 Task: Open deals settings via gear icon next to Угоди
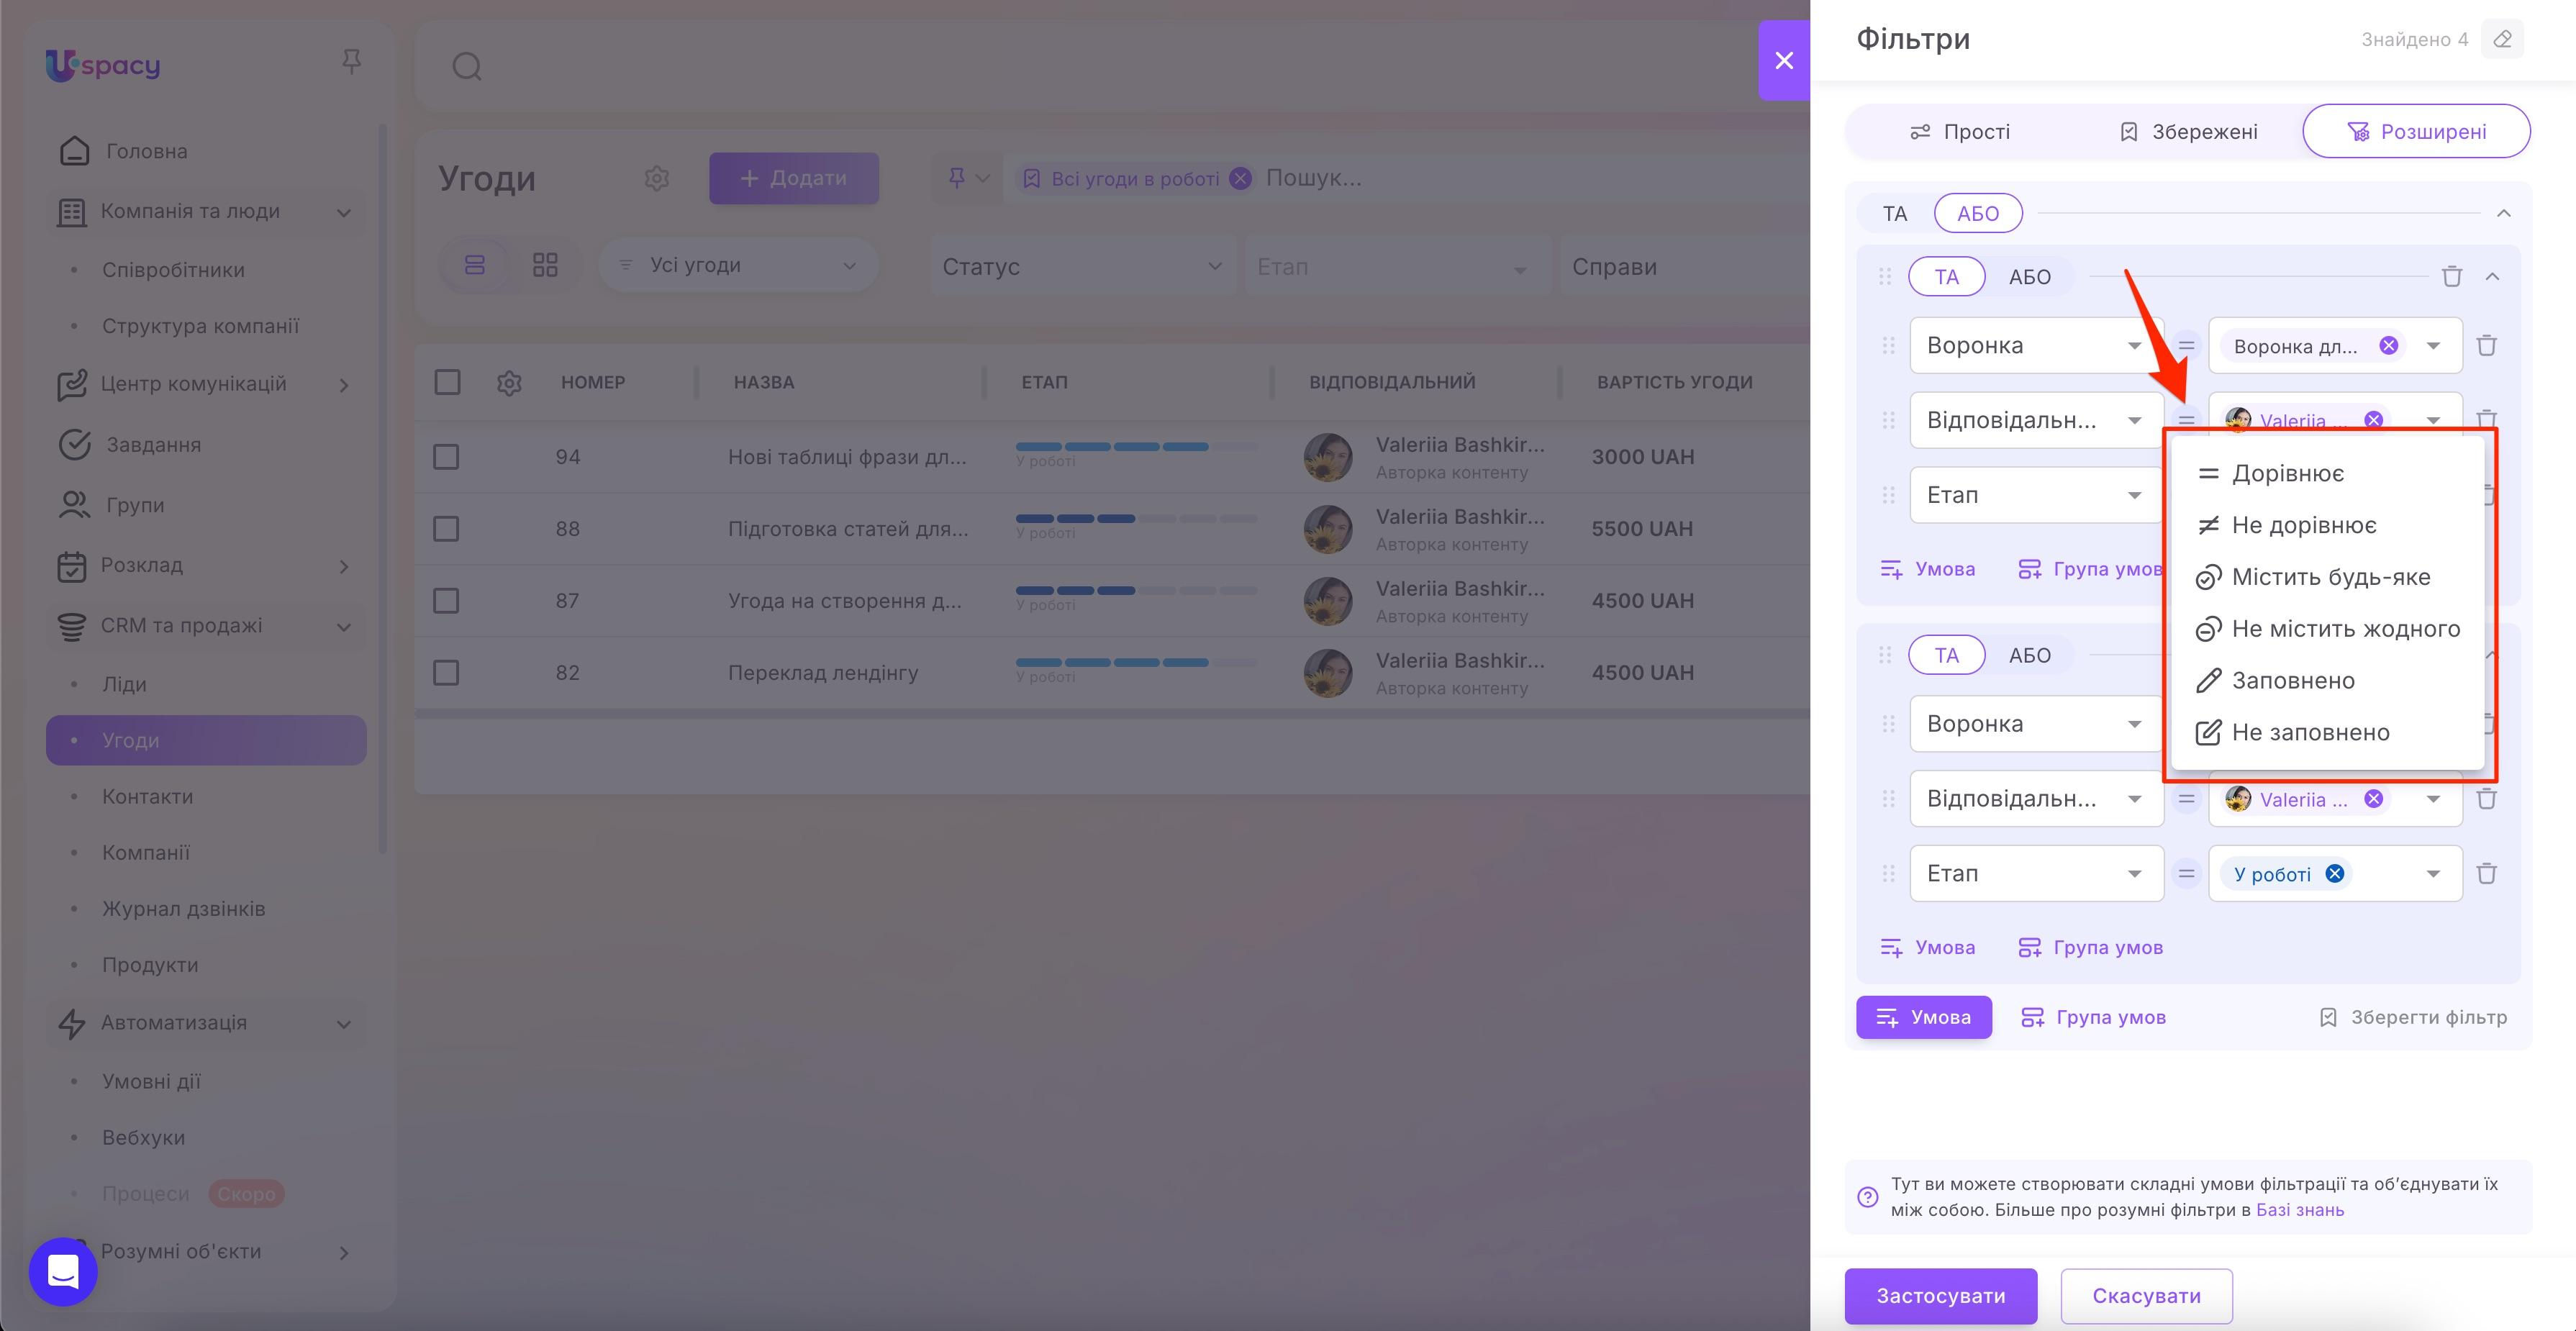click(656, 178)
